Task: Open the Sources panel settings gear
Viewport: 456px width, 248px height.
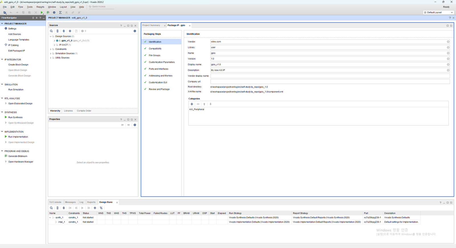Action: point(135,31)
